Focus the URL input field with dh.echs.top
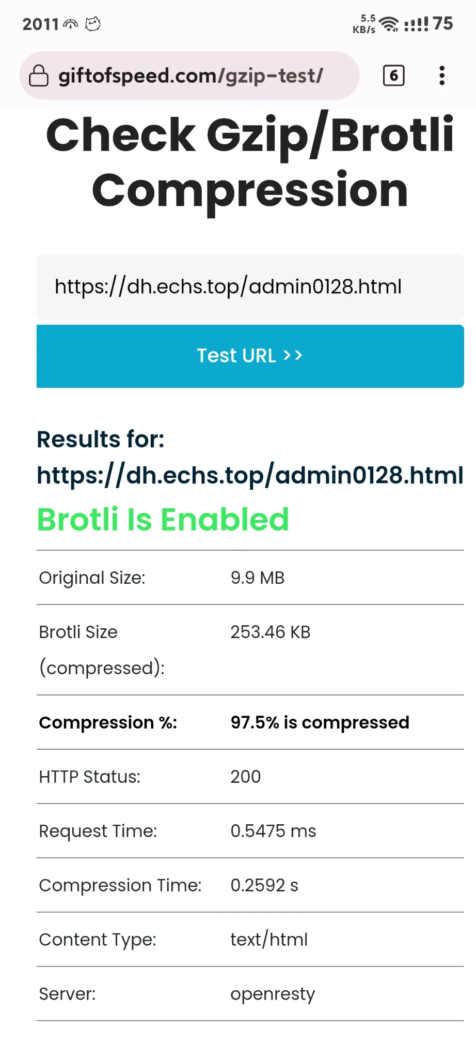 pos(250,286)
